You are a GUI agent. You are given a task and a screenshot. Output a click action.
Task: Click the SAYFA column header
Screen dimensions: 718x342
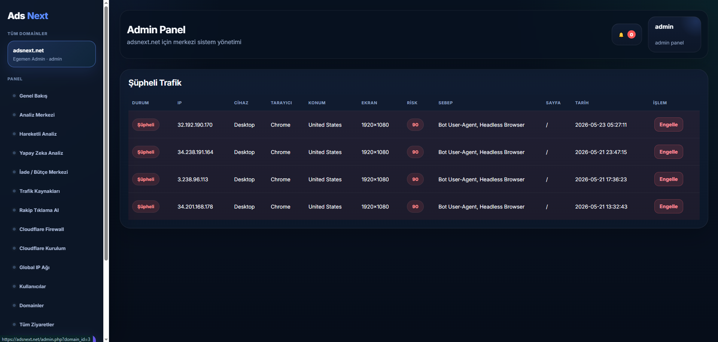553,103
